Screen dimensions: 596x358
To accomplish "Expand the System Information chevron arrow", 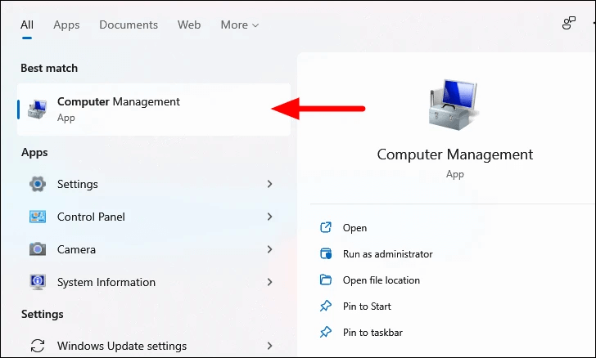I will coord(269,282).
